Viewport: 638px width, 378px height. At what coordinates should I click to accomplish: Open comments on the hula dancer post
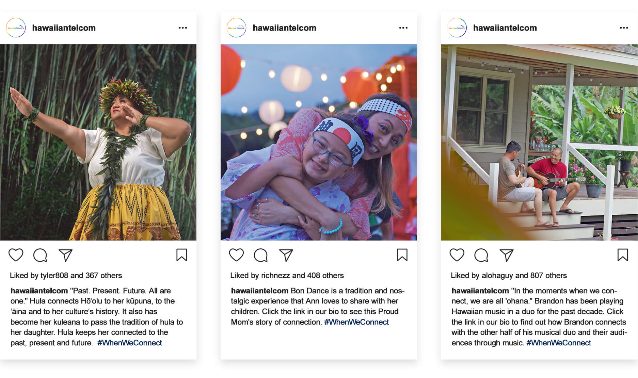pyautogui.click(x=40, y=255)
